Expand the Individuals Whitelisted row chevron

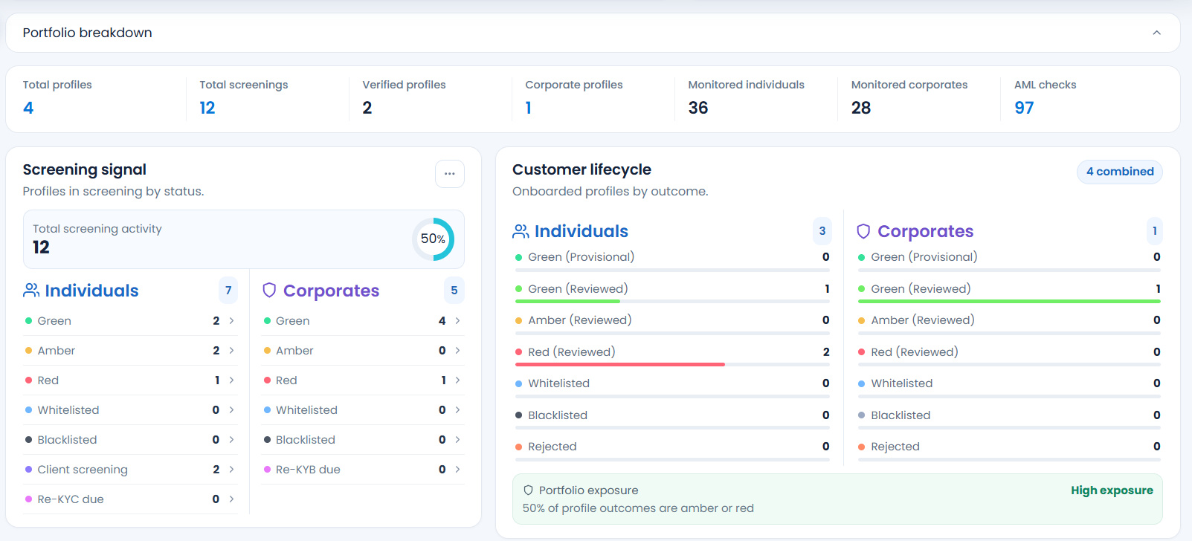click(x=231, y=410)
